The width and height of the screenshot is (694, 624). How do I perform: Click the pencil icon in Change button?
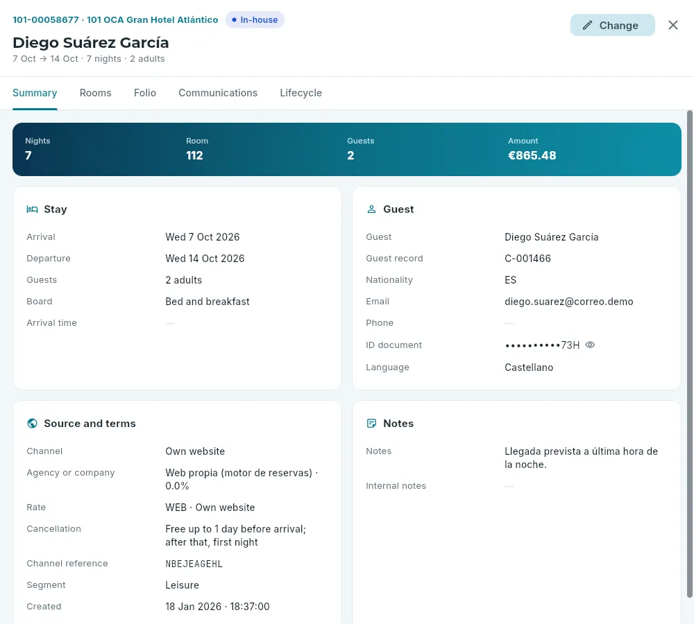587,25
